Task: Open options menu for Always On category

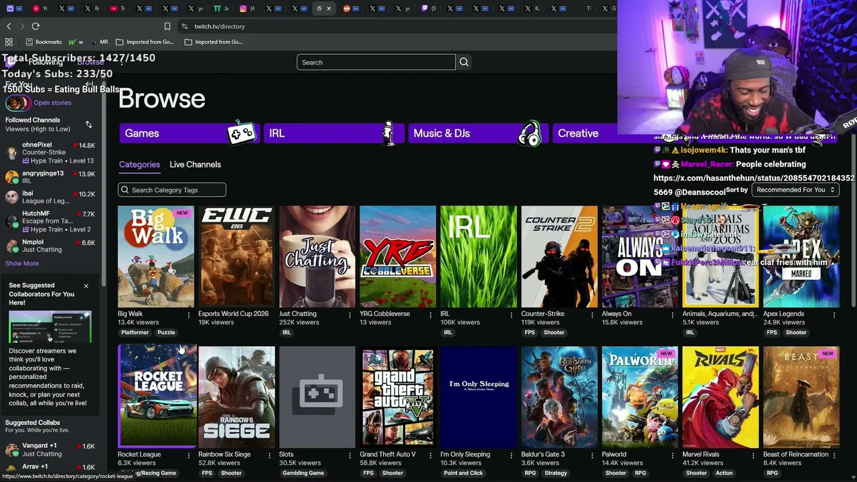Action: click(x=673, y=315)
